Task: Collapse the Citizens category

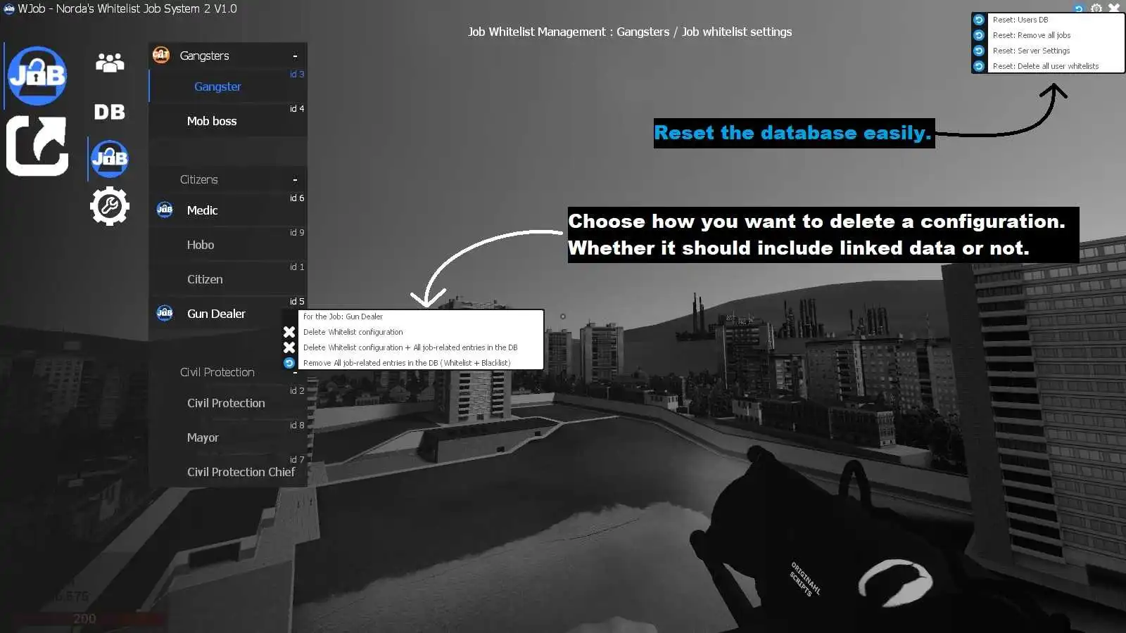Action: [x=296, y=179]
